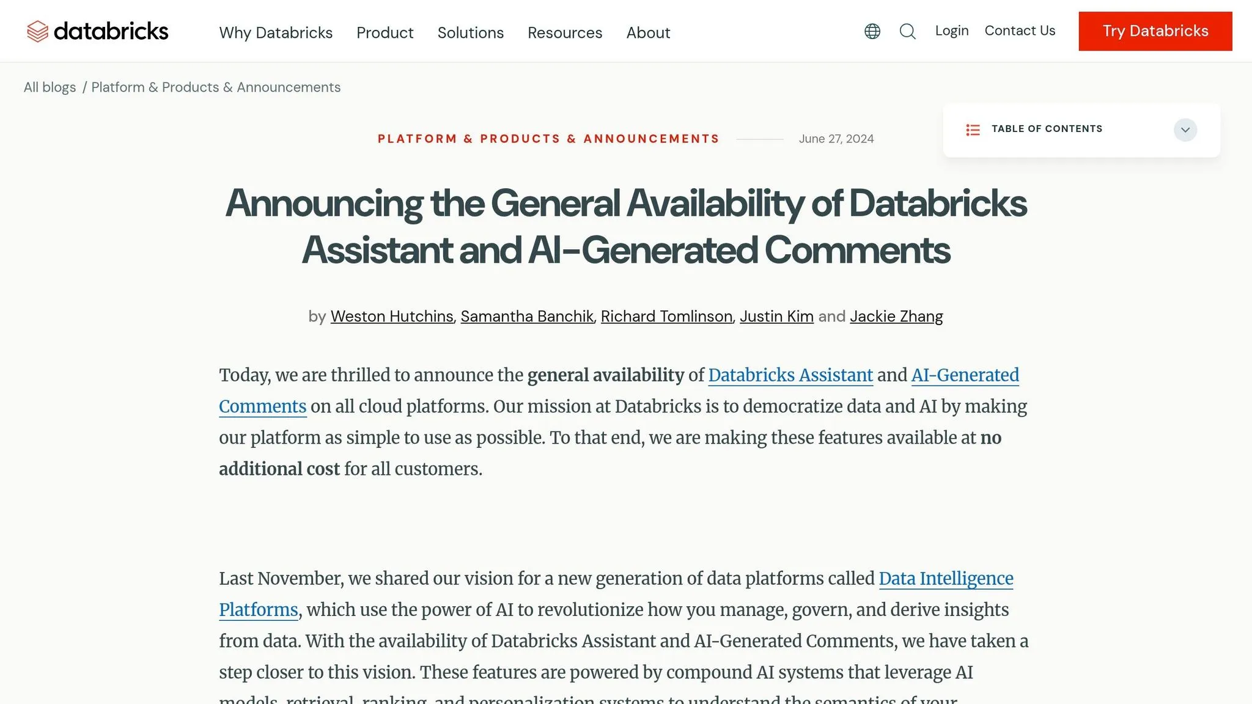The image size is (1252, 704).
Task: Open the Product menu
Action: pyautogui.click(x=385, y=32)
